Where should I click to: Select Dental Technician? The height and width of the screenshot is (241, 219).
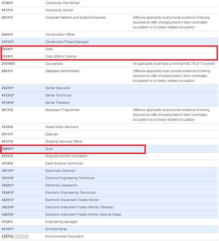point(59,95)
